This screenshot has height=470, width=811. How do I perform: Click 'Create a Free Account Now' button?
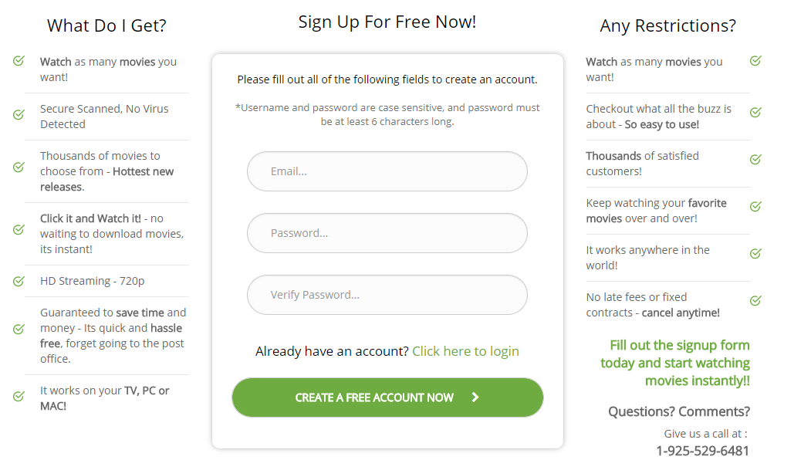coord(387,397)
